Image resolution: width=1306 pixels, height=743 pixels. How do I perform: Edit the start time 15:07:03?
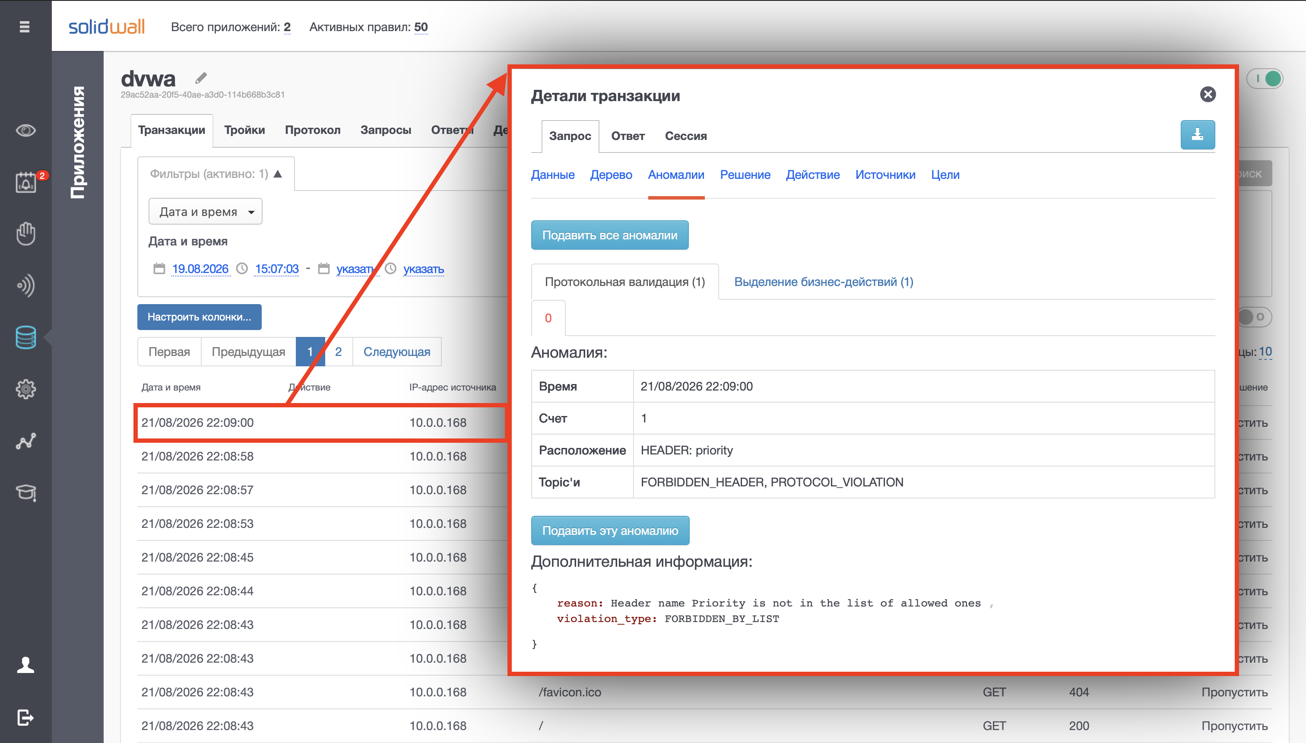tap(276, 268)
